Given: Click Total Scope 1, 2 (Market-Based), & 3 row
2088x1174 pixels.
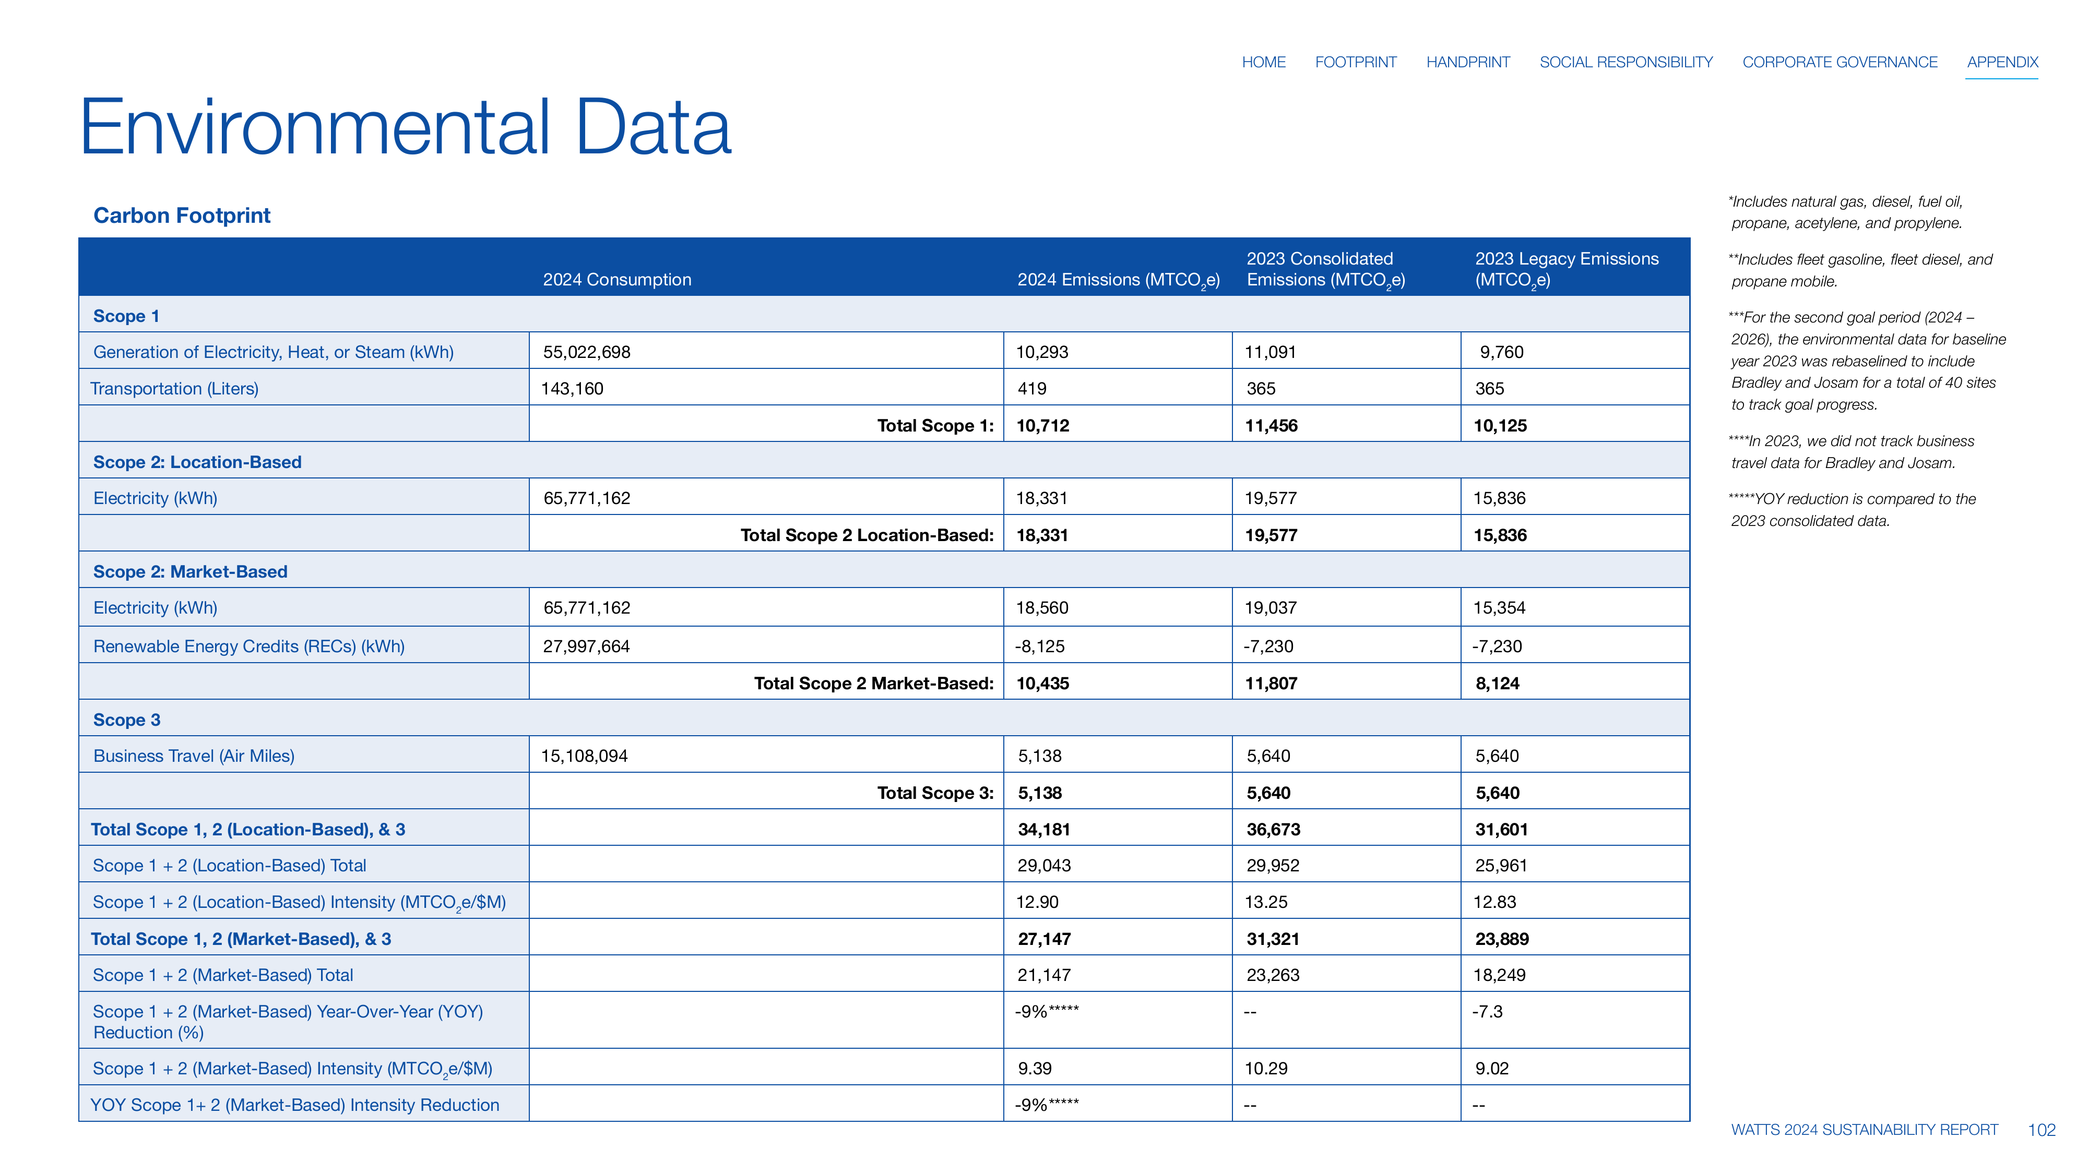Looking at the screenshot, I should pyautogui.click(x=884, y=938).
